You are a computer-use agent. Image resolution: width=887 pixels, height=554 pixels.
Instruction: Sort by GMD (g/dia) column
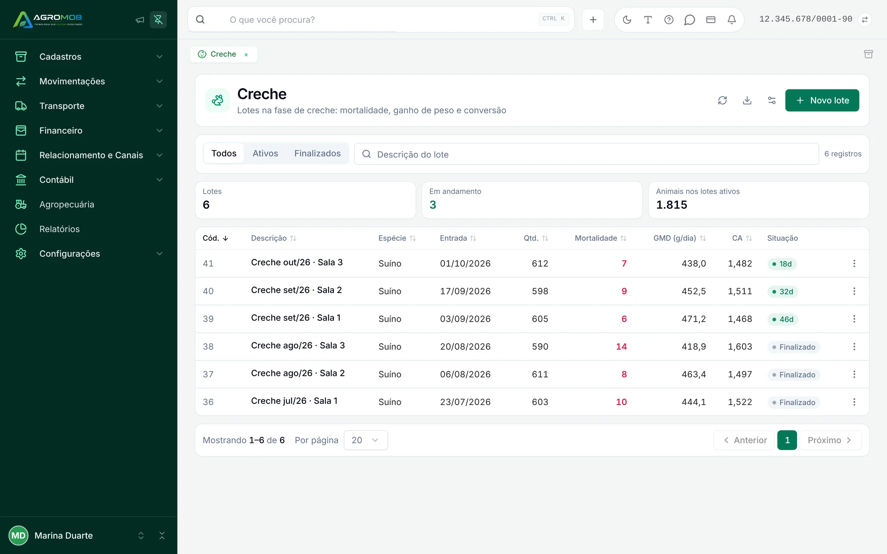tap(679, 238)
